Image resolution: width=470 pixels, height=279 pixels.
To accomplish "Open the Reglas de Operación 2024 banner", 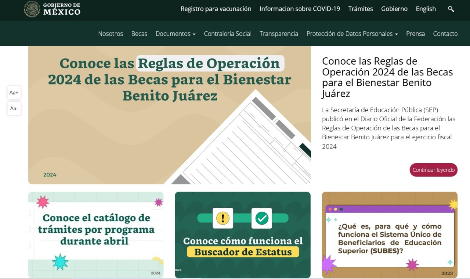I will pos(169,115).
